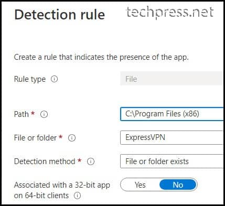The image size is (225, 206).
Task: Click the Path field with C:\Program Files (x86)
Action: point(172,114)
